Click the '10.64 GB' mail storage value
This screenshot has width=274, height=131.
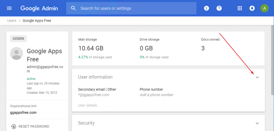click(91, 48)
